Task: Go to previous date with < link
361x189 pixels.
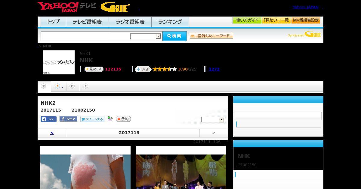Action: [x=52, y=133]
